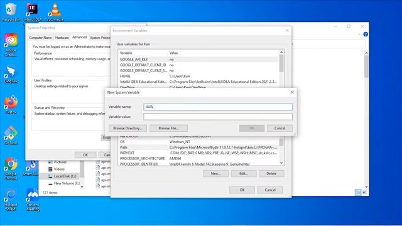
Task: Click File Explorer content scroll-down arrow
Action: (366, 186)
